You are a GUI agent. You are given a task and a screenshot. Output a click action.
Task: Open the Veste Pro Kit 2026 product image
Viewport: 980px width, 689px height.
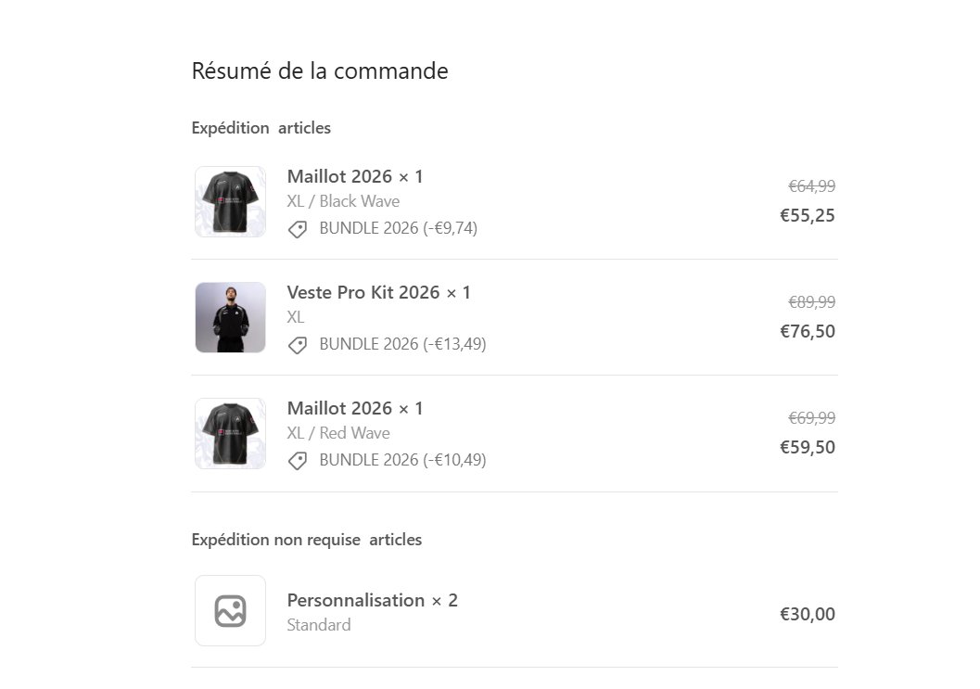pyautogui.click(x=230, y=317)
